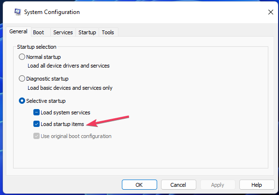This screenshot has height=195, width=279.
Task: Uncheck the Load startup items checkbox
Action: point(36,124)
